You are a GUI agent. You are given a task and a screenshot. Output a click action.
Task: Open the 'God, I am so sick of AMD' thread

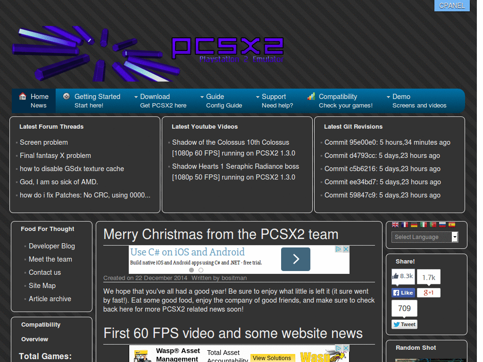click(x=58, y=181)
